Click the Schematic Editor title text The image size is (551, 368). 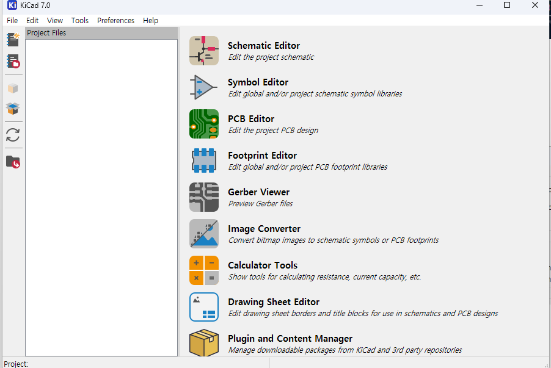click(x=263, y=46)
